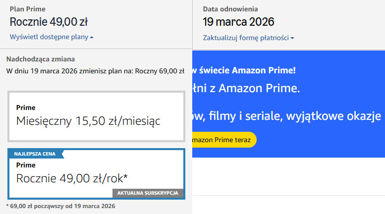Screen dimensions: 385x214
Task: Open the Zaktualizuj formę płatności dropdown
Action: [246, 38]
